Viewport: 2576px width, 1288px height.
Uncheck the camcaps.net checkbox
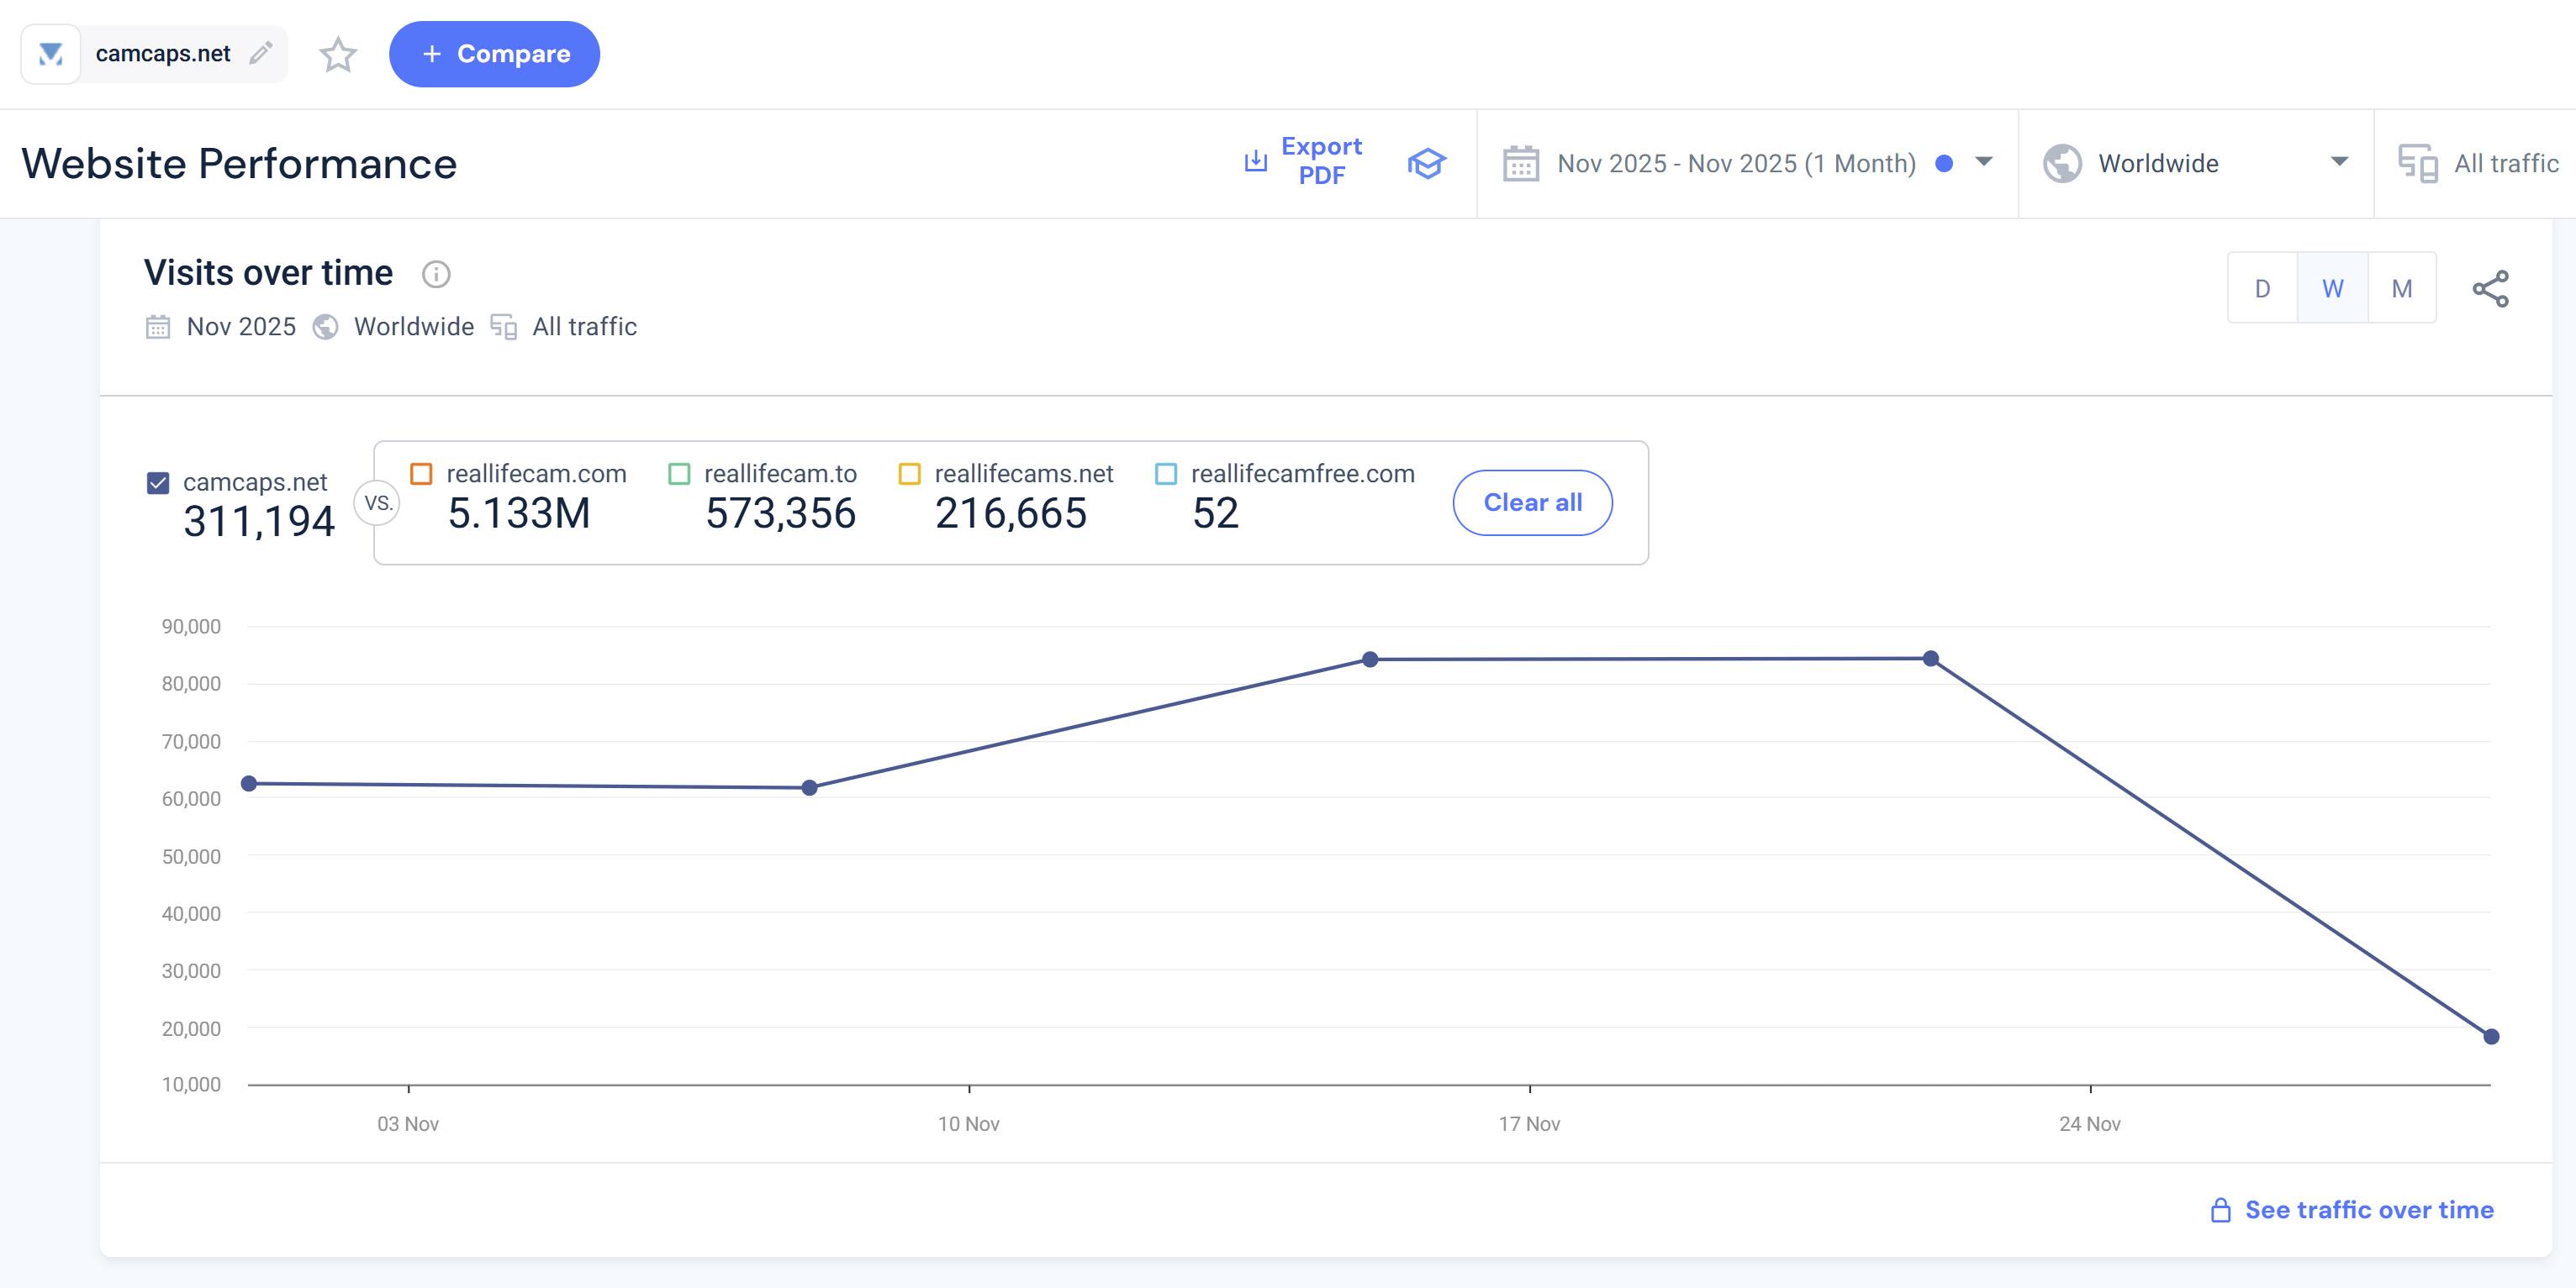(158, 484)
